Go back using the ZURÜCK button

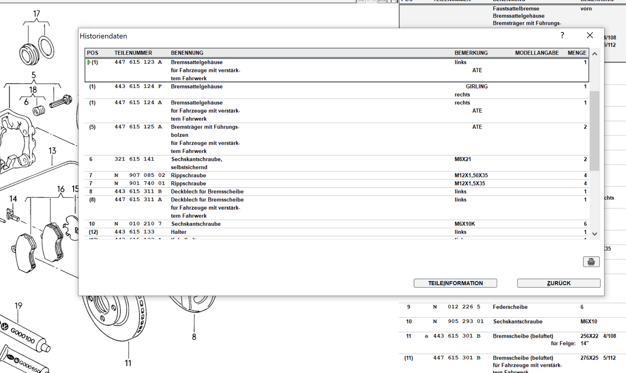pyautogui.click(x=558, y=283)
